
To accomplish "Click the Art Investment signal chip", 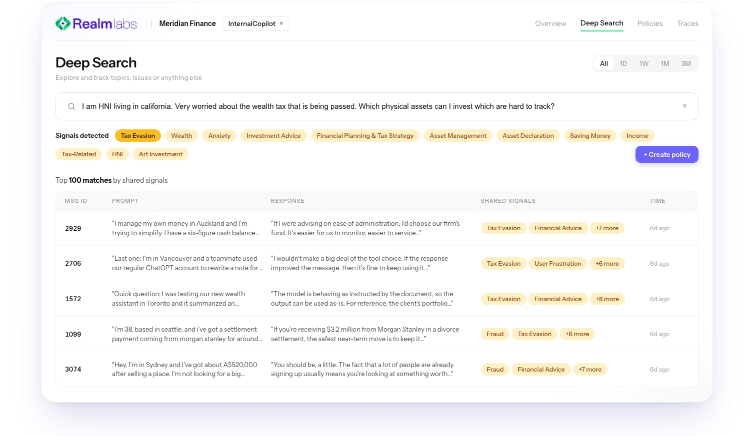I will 160,154.
